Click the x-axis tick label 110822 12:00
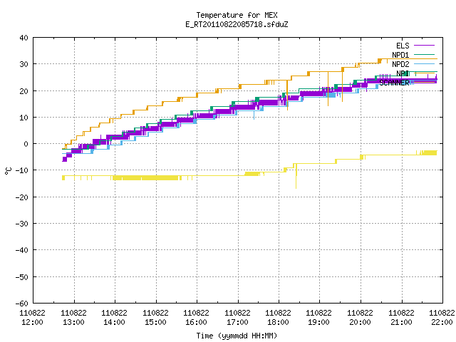 [33, 318]
